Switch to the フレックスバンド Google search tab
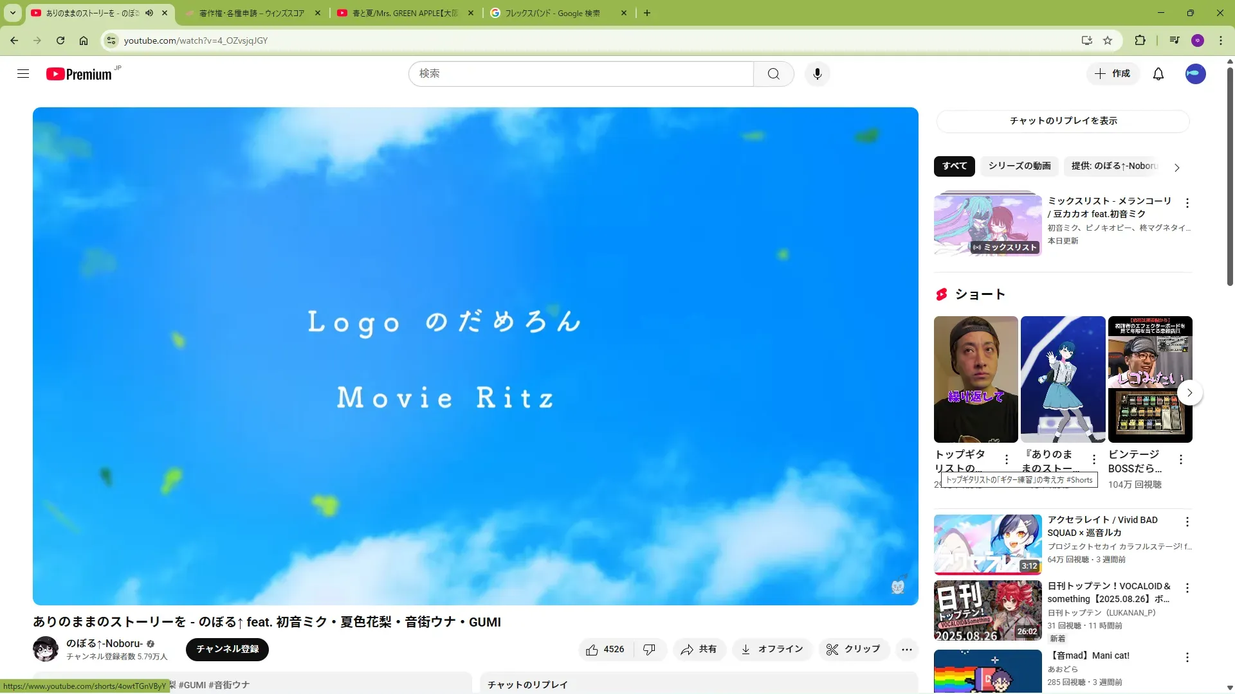 click(x=552, y=13)
